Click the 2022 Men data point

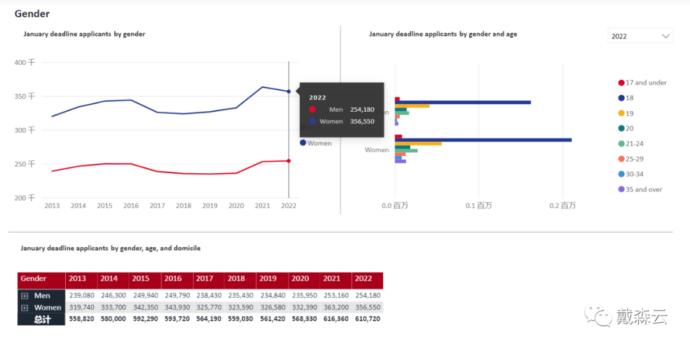289,161
